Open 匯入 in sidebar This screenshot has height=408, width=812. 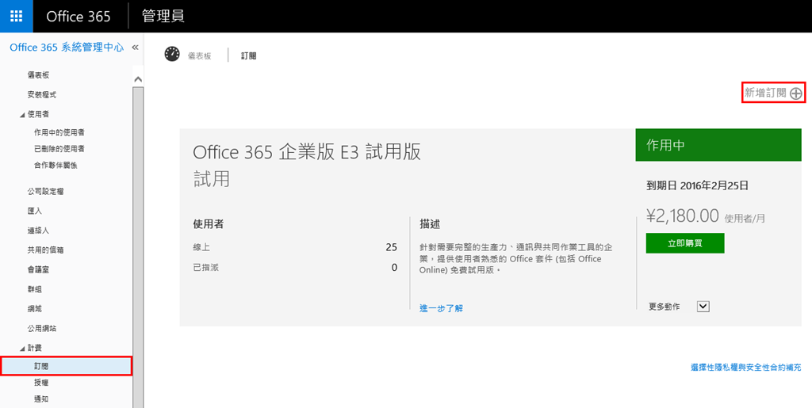[35, 211]
